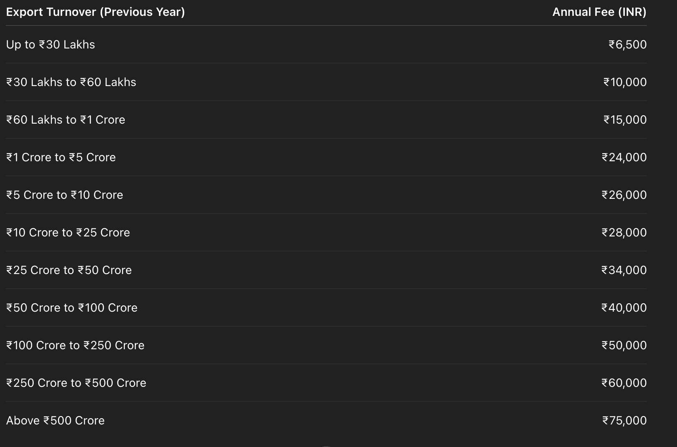Click the ₹34,000 annual fee value
The width and height of the screenshot is (677, 447).
point(624,270)
